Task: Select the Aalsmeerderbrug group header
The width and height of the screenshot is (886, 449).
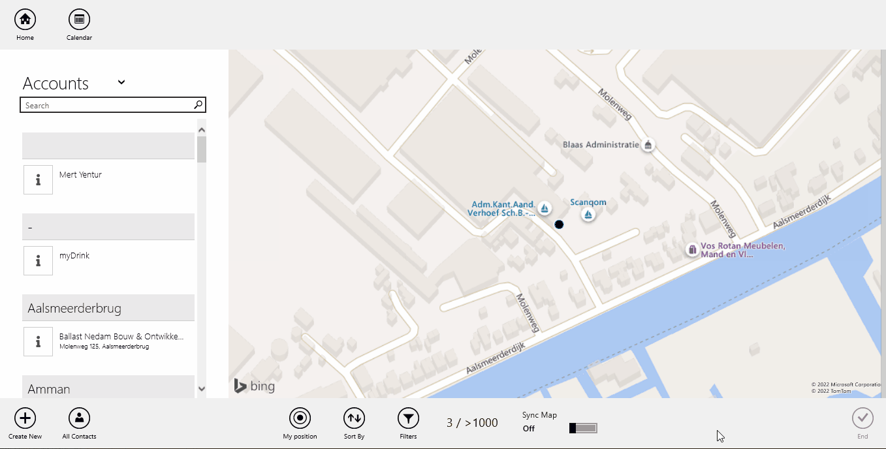Action: pyautogui.click(x=108, y=308)
